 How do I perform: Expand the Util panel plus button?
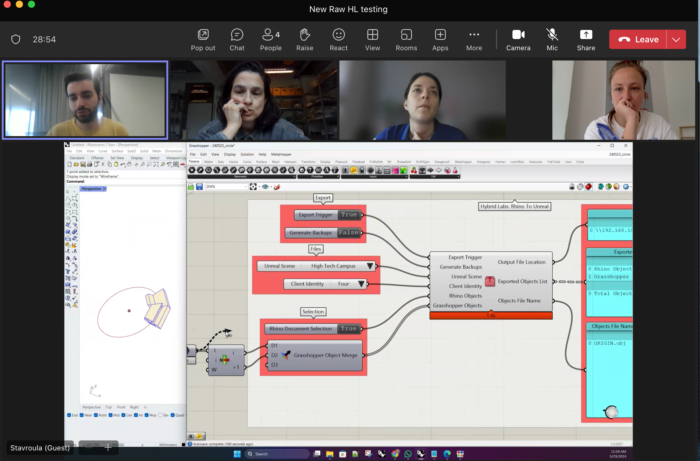(x=459, y=177)
